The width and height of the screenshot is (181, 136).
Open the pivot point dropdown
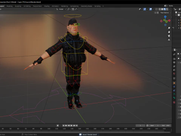(x=69, y=9)
